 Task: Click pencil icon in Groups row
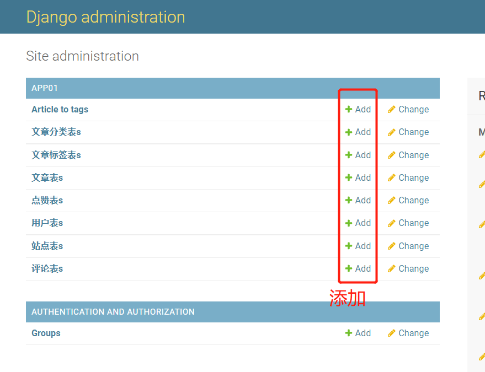tap(392, 333)
